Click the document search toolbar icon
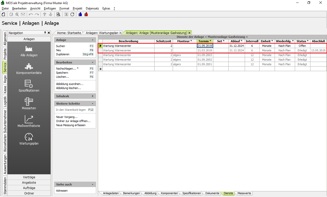Screen dimensions: 327x197 (59, 14)
